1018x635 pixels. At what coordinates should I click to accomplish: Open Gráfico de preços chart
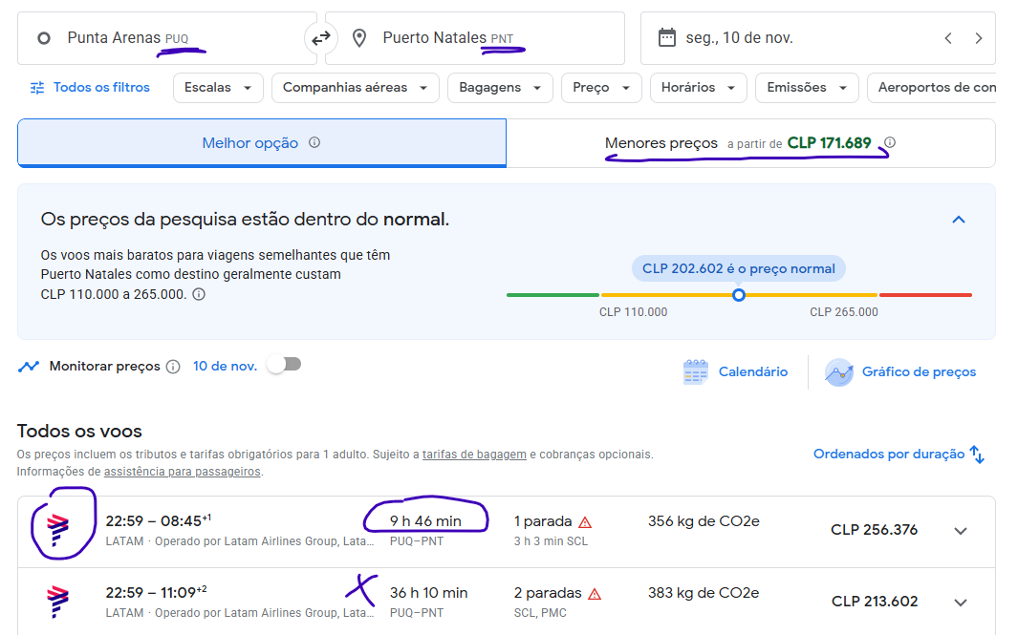click(x=900, y=372)
